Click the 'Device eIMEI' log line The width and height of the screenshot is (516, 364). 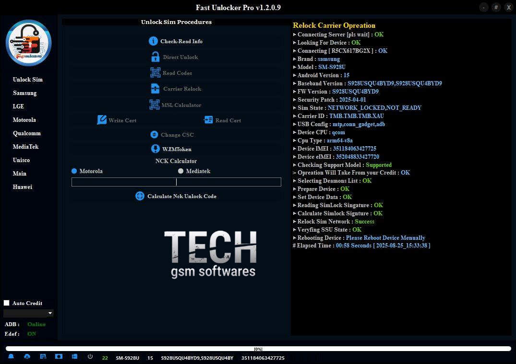tap(336, 157)
